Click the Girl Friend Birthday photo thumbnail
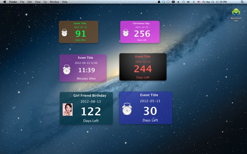 tap(68, 109)
